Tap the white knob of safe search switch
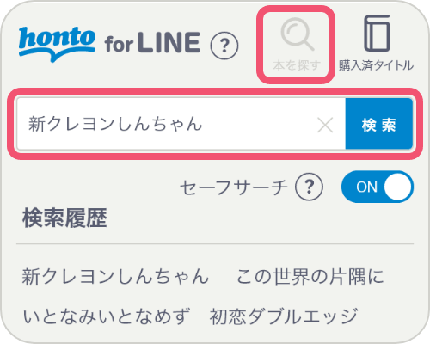 (397, 187)
